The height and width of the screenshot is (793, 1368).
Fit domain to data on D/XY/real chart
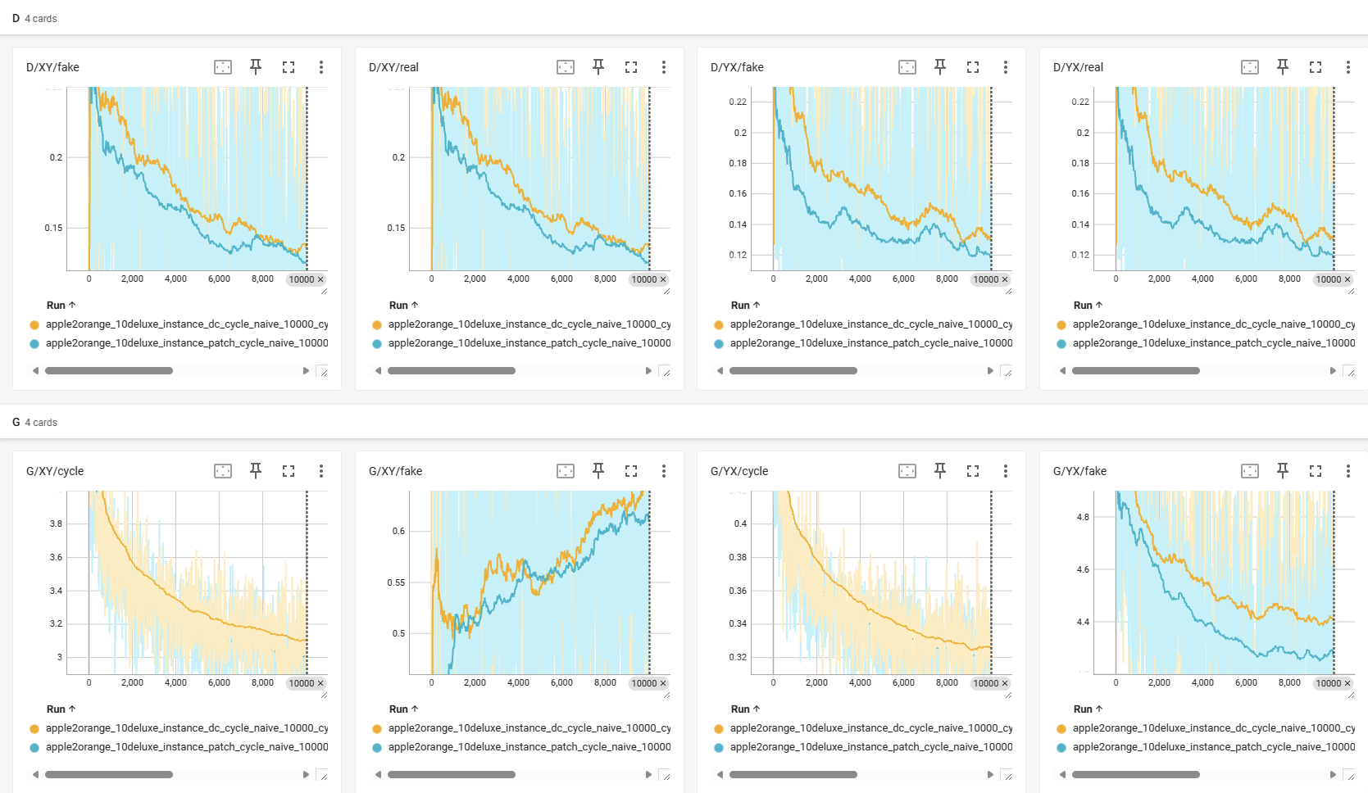click(x=566, y=67)
